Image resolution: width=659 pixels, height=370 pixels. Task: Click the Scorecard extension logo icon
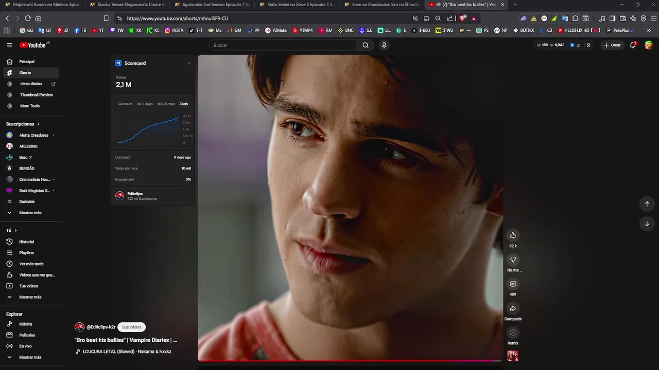(x=118, y=63)
